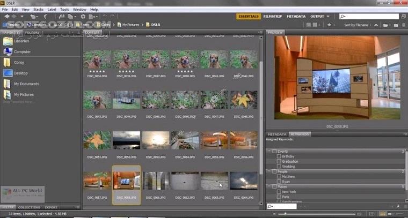Switch to the Metadata workspace
The width and height of the screenshot is (408, 218).
tap(296, 17)
